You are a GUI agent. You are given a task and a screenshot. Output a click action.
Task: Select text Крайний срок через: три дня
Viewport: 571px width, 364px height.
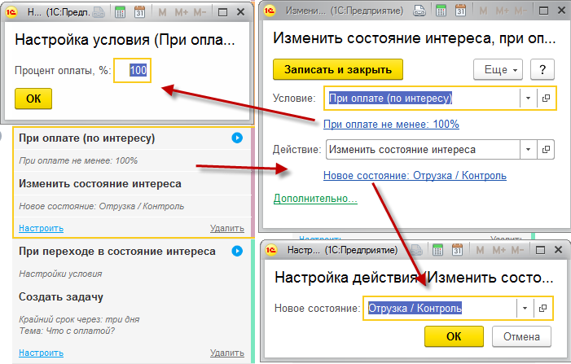pos(79,319)
